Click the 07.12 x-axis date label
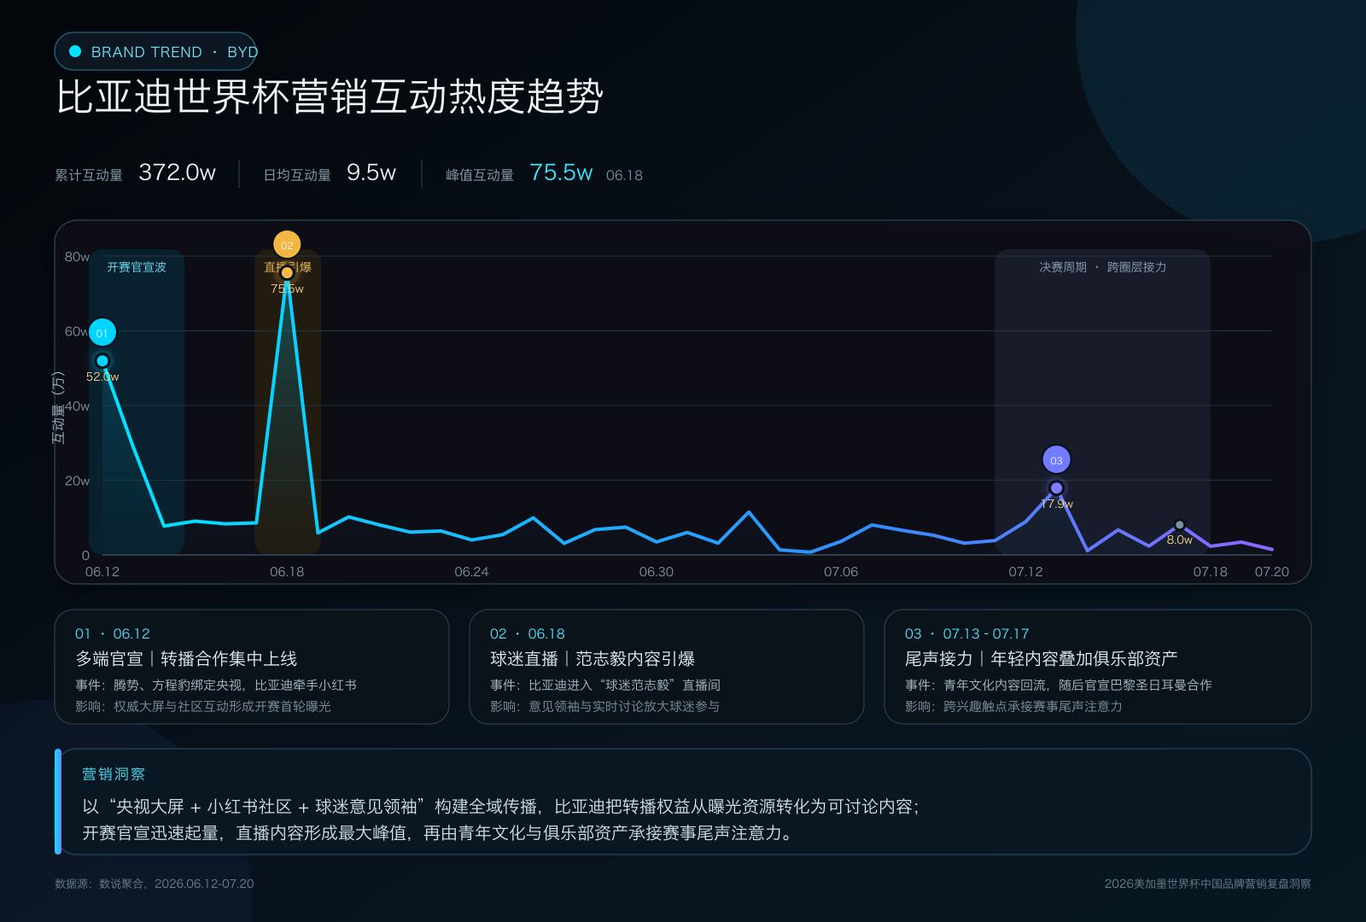 pos(1025,572)
